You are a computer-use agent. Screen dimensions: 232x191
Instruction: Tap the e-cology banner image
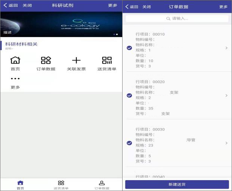[x=61, y=24]
